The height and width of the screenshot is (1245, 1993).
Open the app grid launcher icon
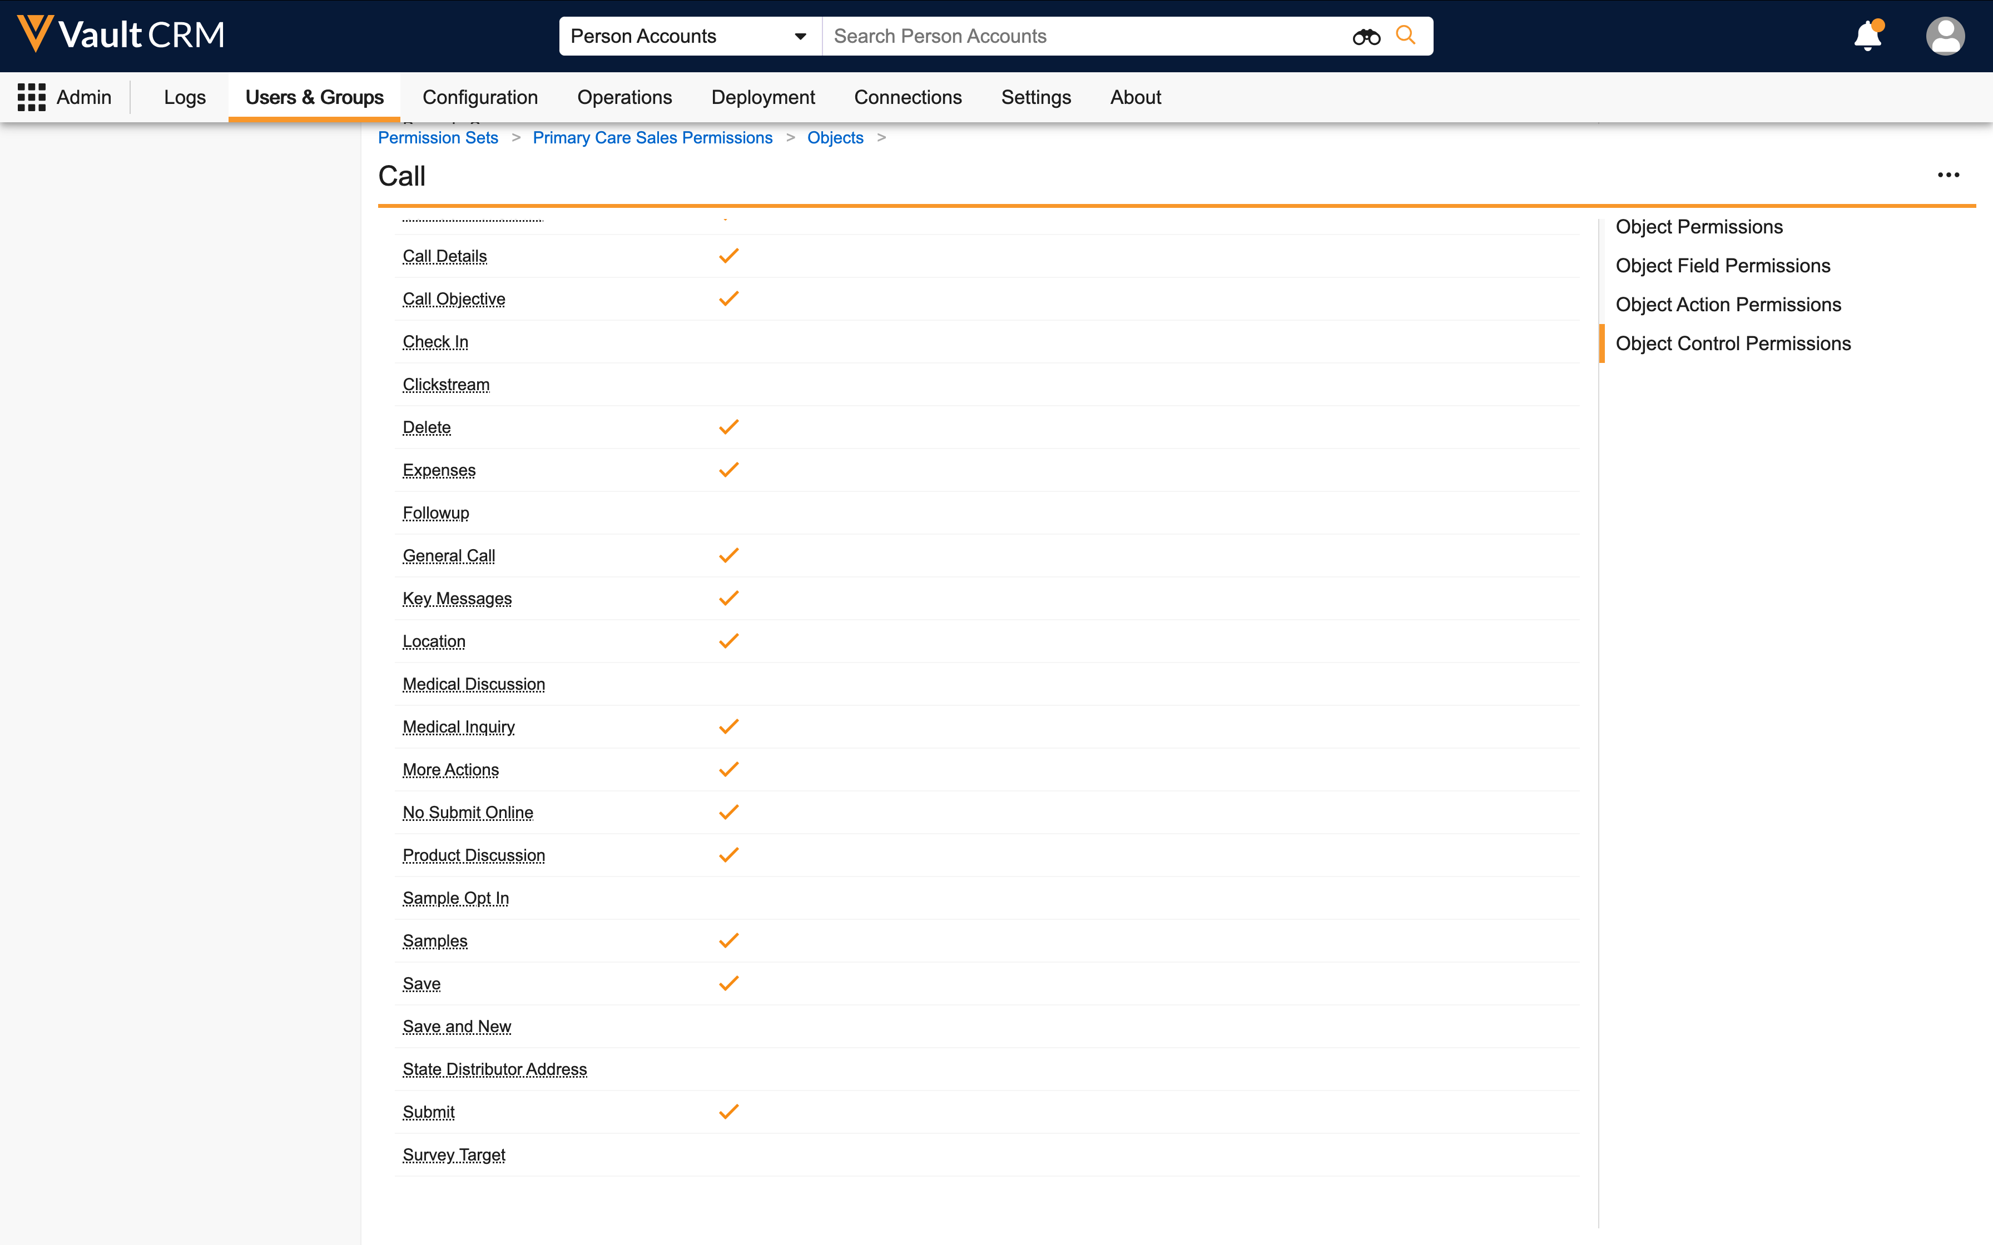click(x=31, y=97)
